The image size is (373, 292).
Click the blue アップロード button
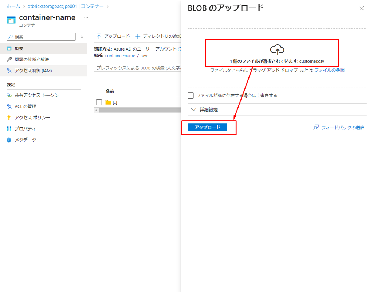[x=207, y=127]
